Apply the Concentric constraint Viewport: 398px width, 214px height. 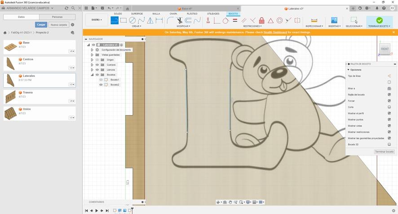279,20
